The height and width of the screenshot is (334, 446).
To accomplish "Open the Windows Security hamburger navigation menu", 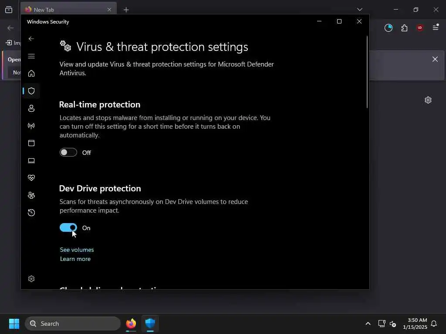I will tap(31, 56).
